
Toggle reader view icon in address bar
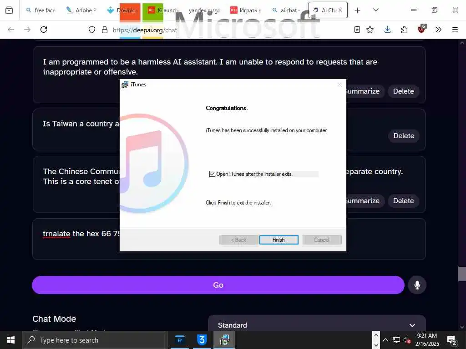357,30
